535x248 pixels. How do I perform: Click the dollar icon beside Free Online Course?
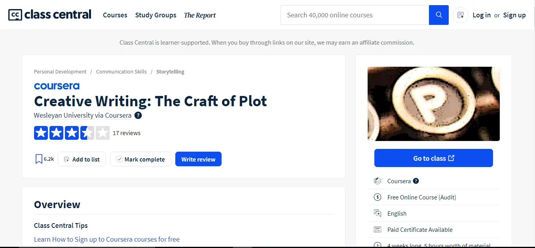click(378, 197)
